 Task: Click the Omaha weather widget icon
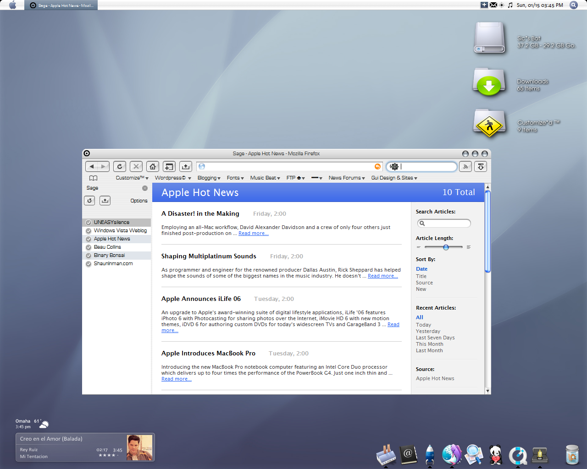44,425
